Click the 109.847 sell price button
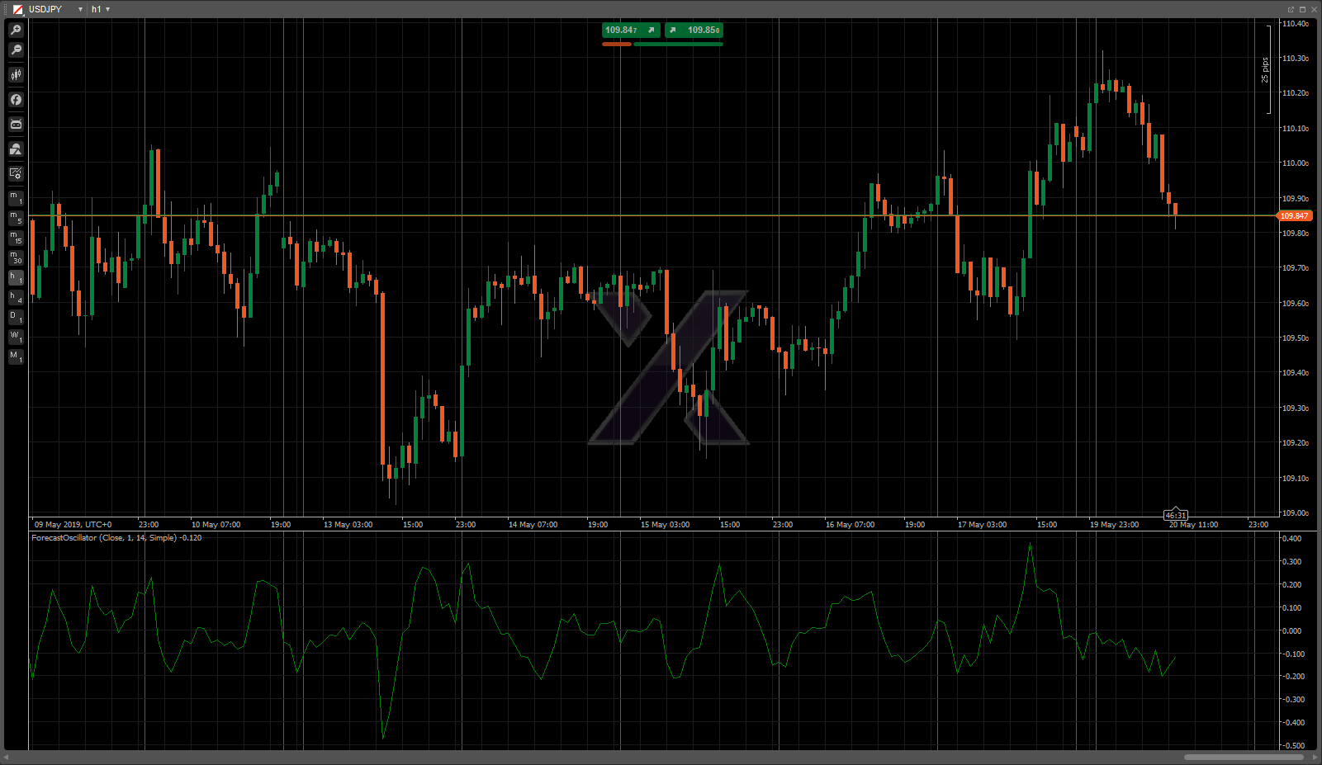Screen dimensions: 1322x765 (x=630, y=30)
